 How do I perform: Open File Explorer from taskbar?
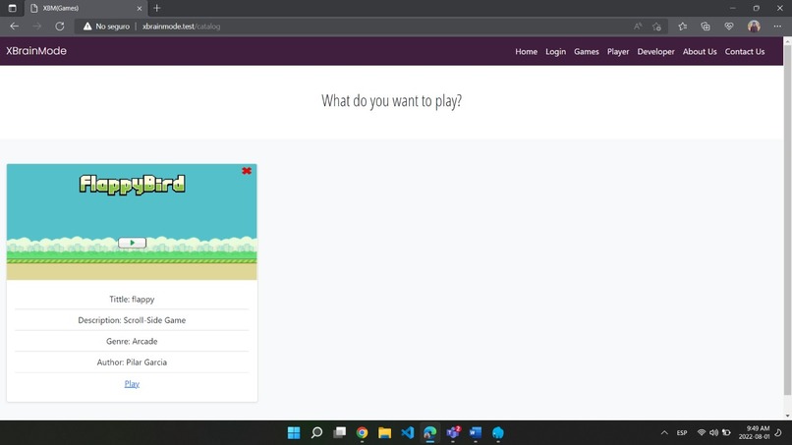[x=384, y=433]
